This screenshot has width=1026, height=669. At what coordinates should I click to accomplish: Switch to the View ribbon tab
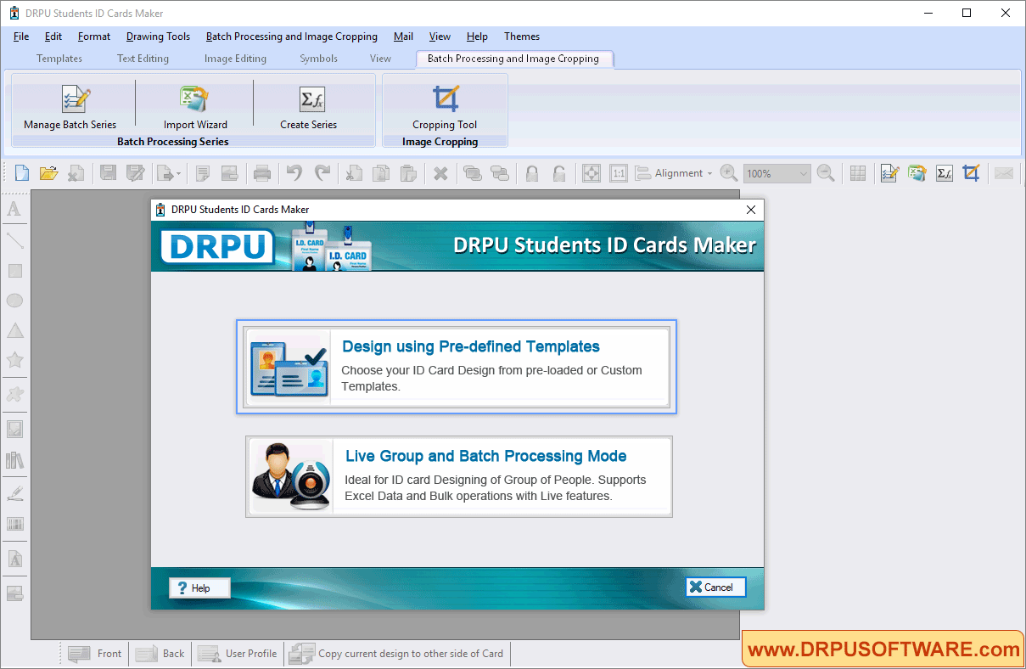click(380, 59)
